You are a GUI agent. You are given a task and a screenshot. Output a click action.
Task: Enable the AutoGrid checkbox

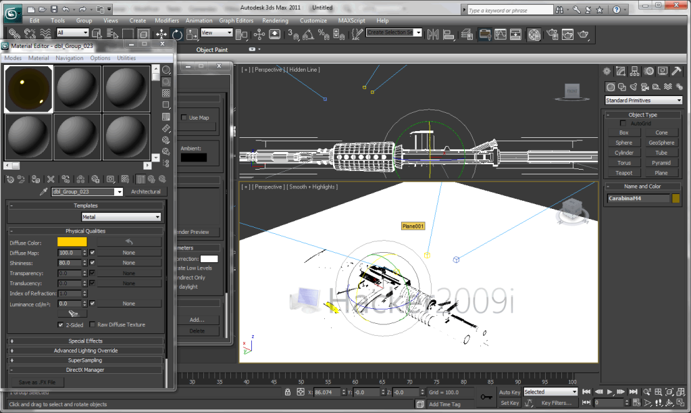tap(623, 124)
